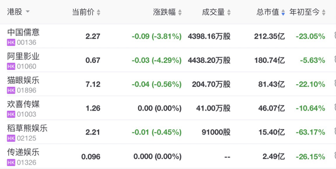The image size is (336, 169).
Task: Sort by 年初至今 column arrows
Action: pyautogui.click(x=324, y=13)
